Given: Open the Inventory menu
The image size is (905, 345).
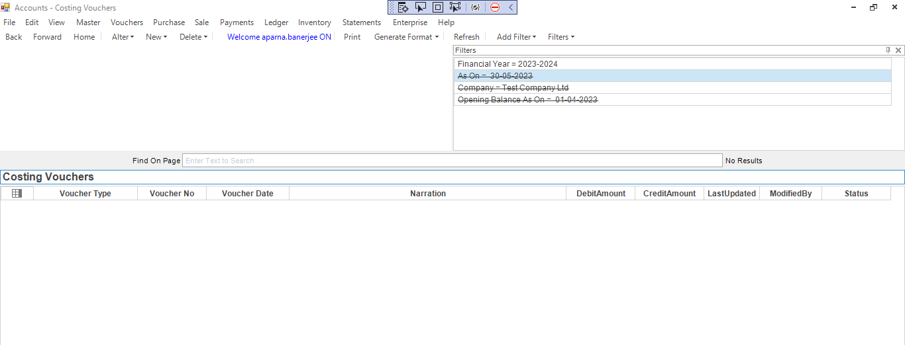Looking at the screenshot, I should pos(314,22).
